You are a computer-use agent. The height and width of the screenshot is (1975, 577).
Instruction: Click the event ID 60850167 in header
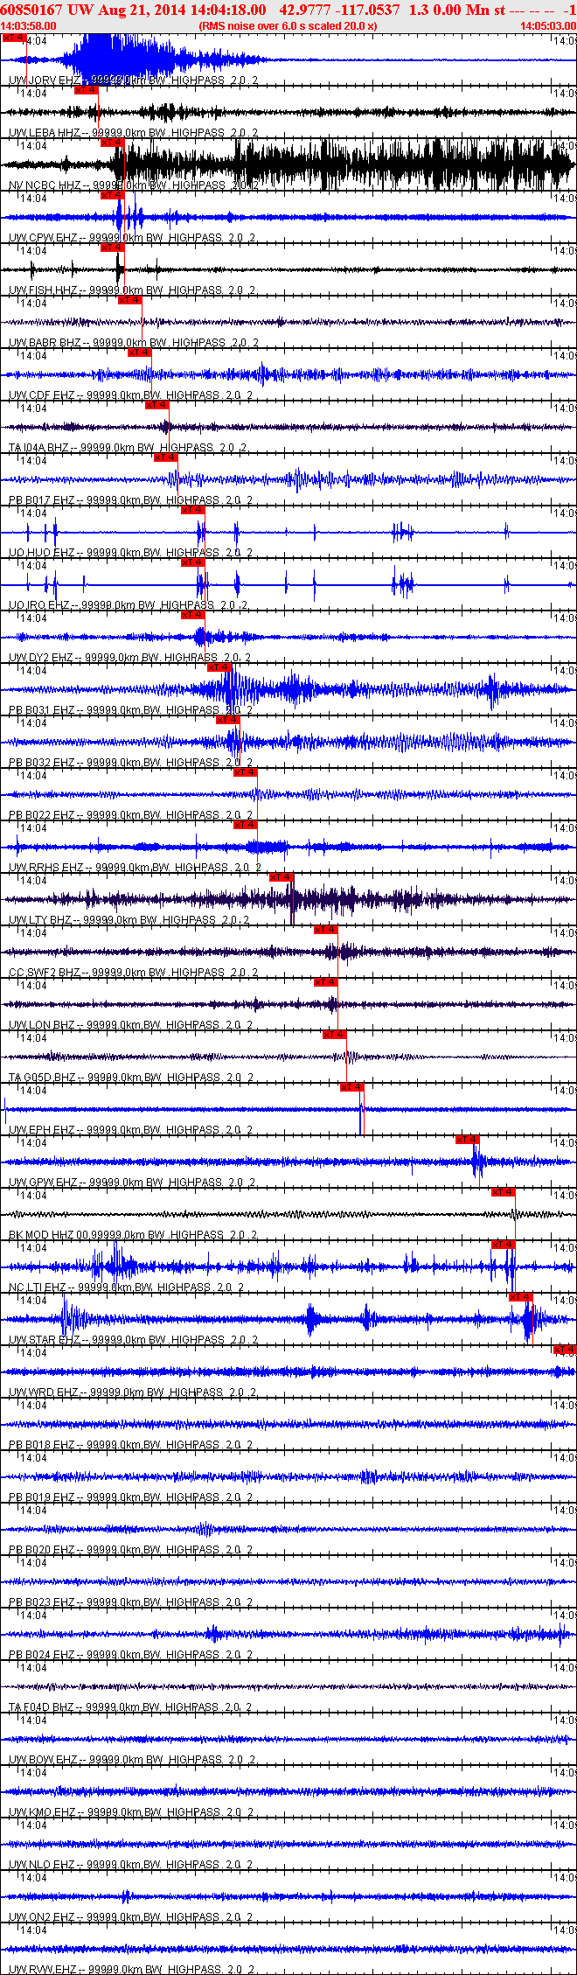tap(31, 10)
